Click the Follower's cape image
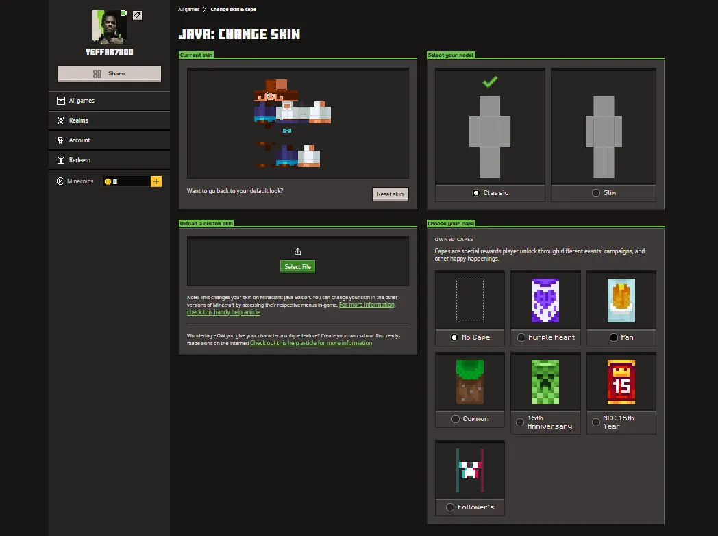 coord(470,470)
